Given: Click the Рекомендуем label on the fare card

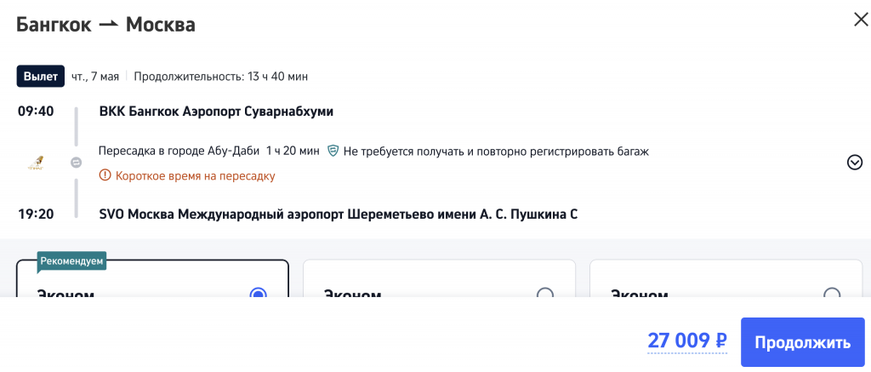Looking at the screenshot, I should (x=72, y=261).
